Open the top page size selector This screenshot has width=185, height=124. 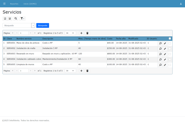point(70,33)
